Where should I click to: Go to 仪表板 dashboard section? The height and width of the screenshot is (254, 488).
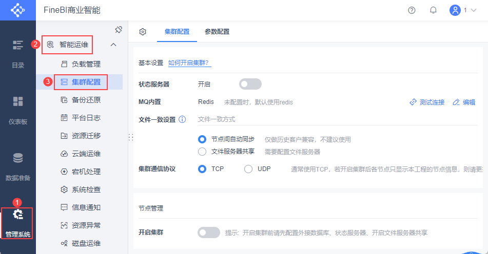[18, 110]
